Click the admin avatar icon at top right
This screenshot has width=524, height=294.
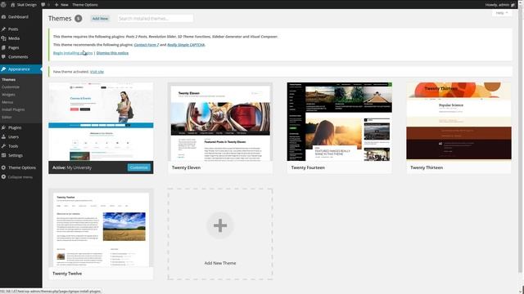coord(513,5)
